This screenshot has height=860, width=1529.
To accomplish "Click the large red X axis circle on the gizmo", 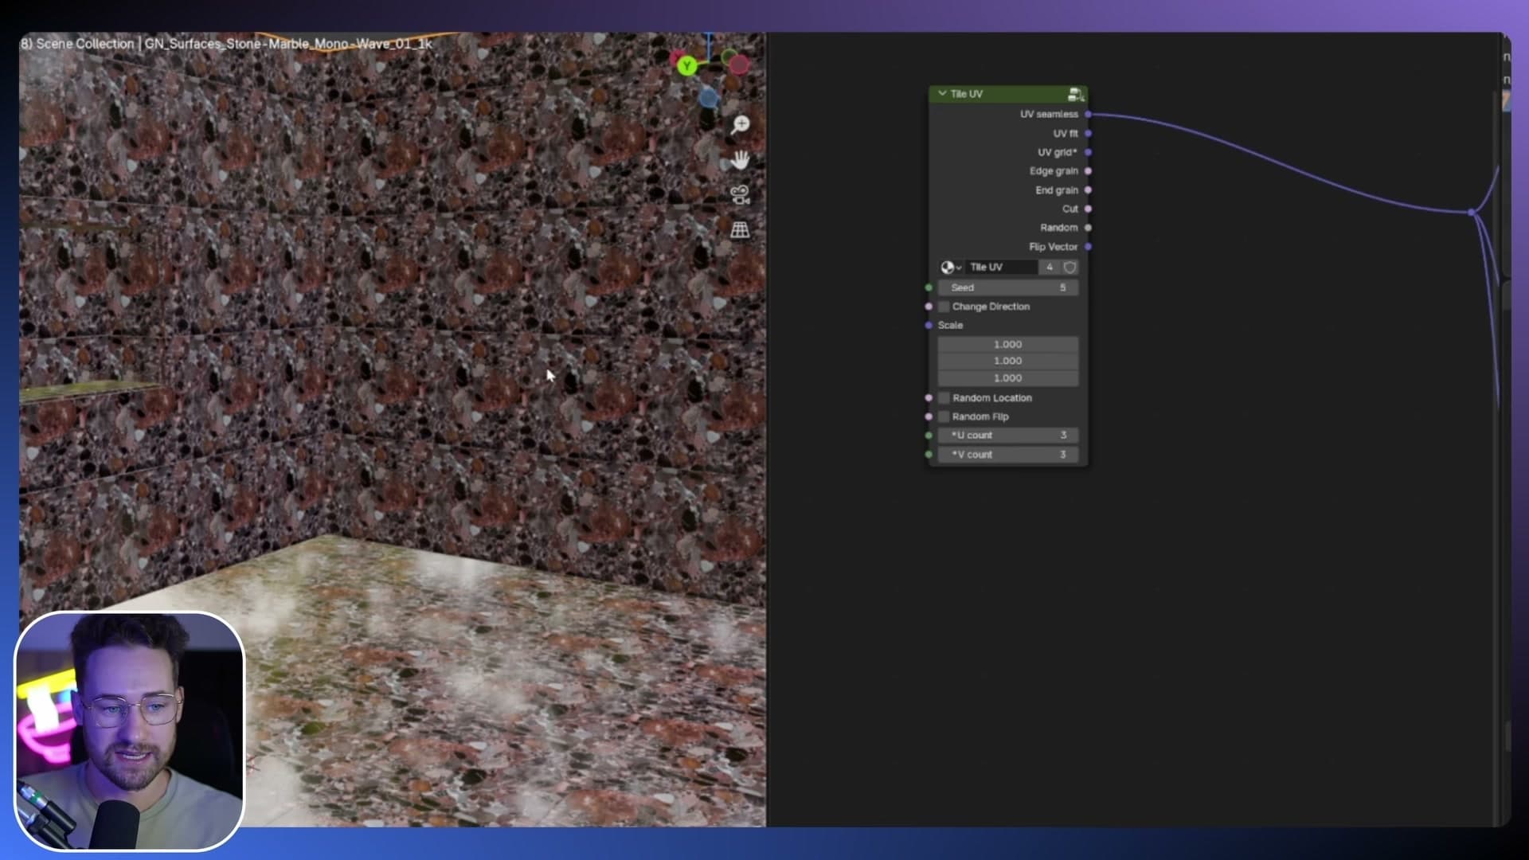I will [x=739, y=64].
